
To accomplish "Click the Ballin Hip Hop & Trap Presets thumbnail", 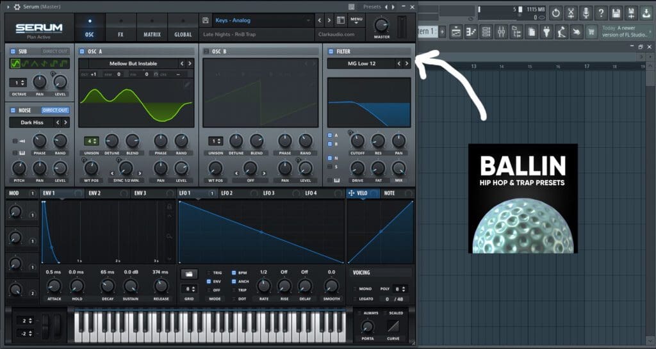I will click(x=523, y=199).
